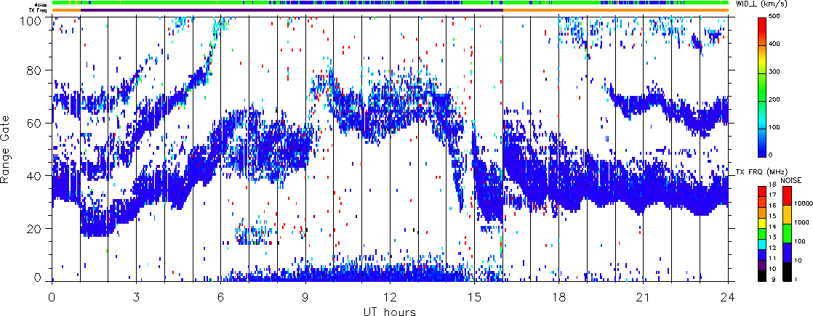Click '11' on the TX FRQ legend
This screenshot has height=316, width=813.
(x=771, y=259)
